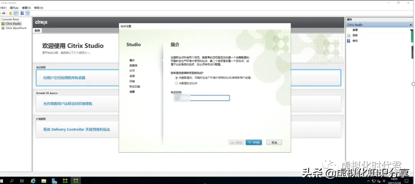
Task: Switch to the 欢迎 tab
Action: click(x=38, y=31)
